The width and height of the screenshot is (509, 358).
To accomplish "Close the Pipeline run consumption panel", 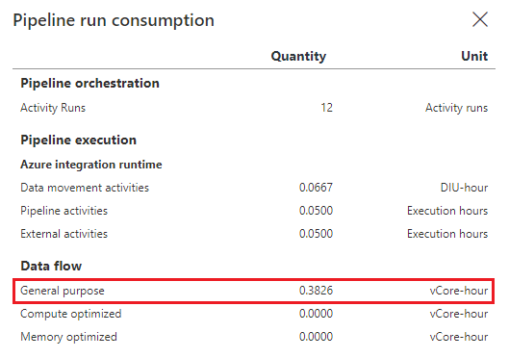I will point(480,20).
